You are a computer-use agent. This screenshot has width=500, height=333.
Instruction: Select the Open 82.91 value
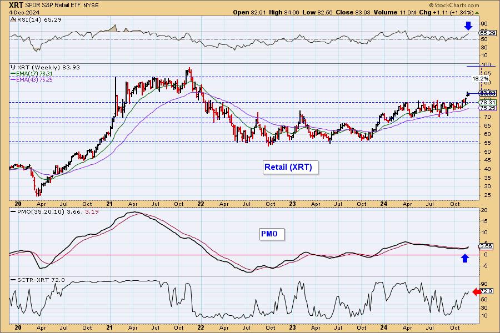pyautogui.click(x=249, y=12)
